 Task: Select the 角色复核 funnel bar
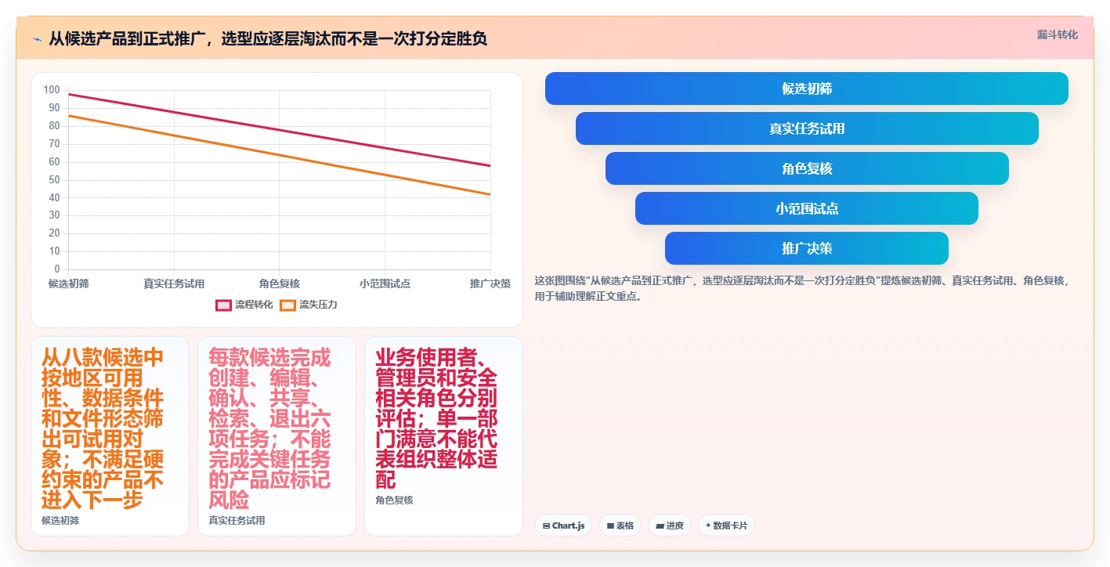[806, 168]
